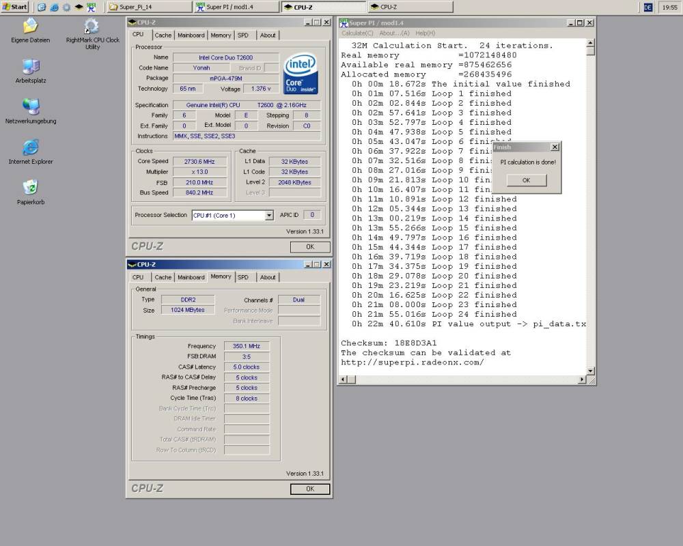Image resolution: width=683 pixels, height=546 pixels.
Task: Click OK in upper CPU-Z window
Action: 310,247
